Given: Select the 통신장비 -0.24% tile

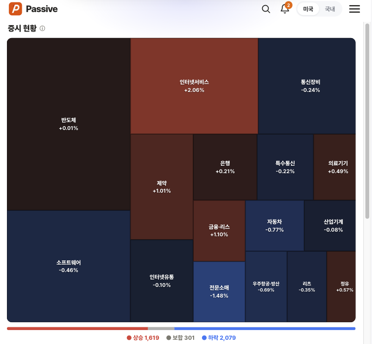Looking at the screenshot, I should [307, 86].
